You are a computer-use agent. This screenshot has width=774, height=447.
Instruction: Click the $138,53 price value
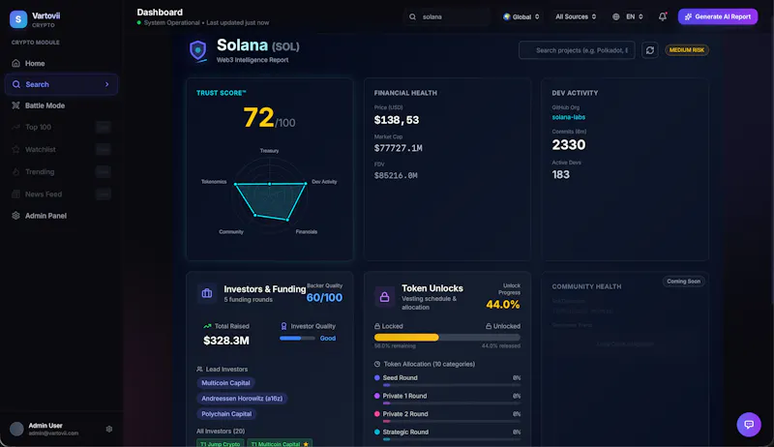[397, 120]
